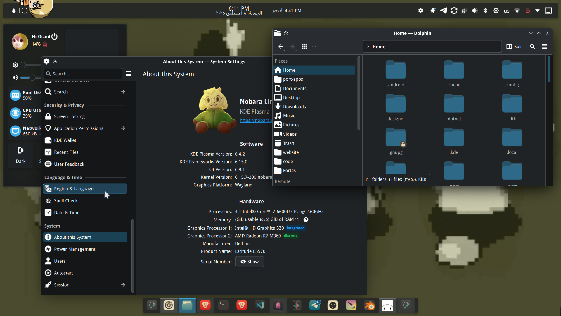Viewport: 561px width, 316px height.
Task: Open KDE Wallet settings
Action: pyautogui.click(x=85, y=140)
